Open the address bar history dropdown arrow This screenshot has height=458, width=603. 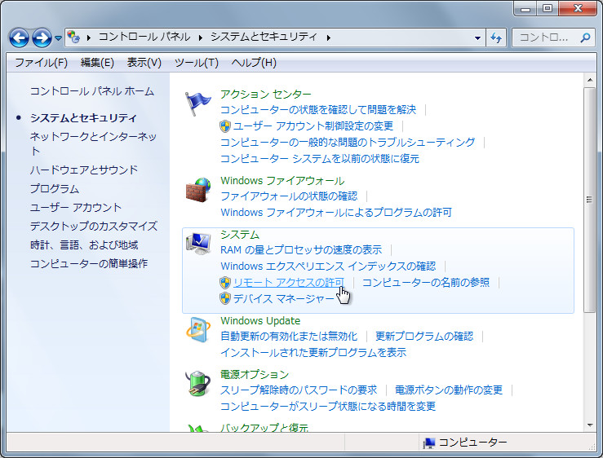click(x=477, y=38)
